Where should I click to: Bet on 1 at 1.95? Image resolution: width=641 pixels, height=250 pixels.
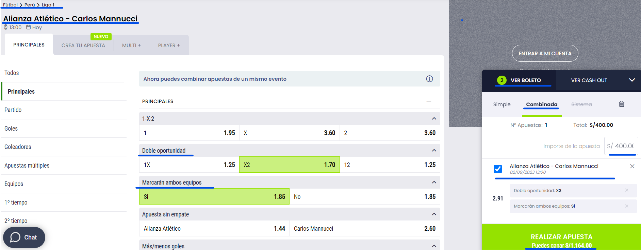189,133
